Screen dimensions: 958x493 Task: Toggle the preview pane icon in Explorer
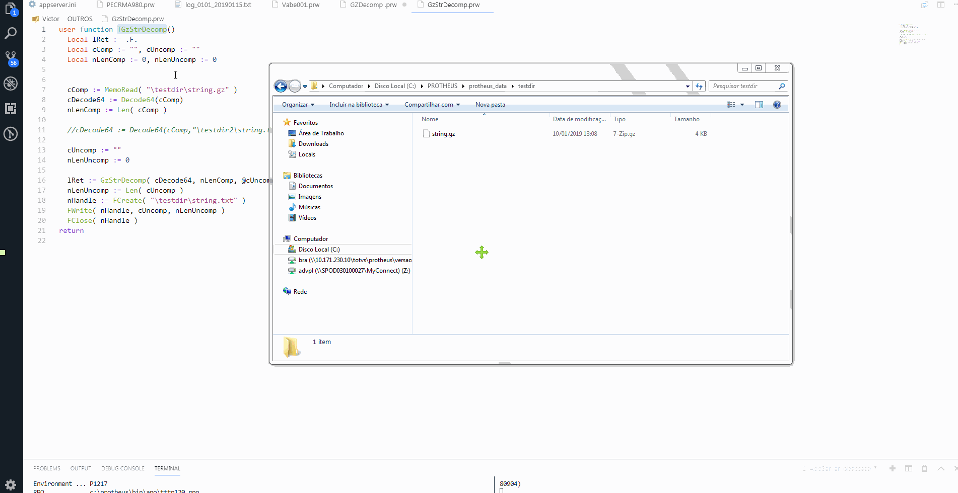point(759,105)
